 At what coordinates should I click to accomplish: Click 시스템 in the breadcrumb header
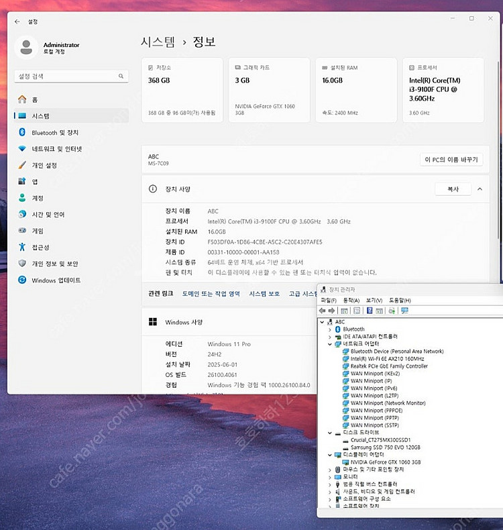pyautogui.click(x=158, y=42)
